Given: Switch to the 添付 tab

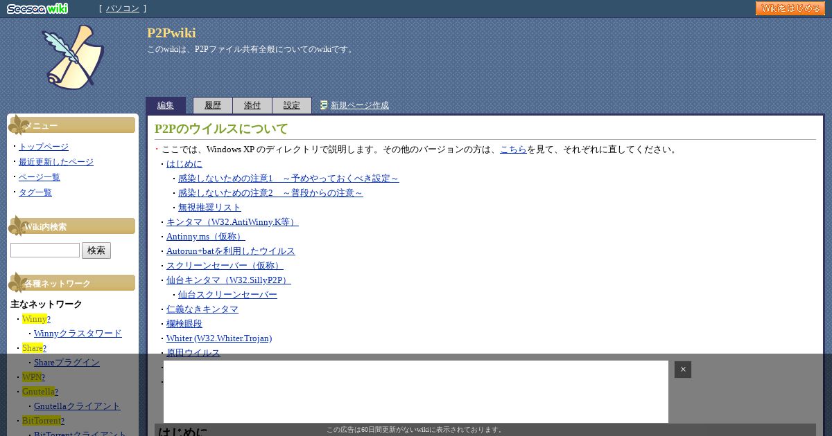Looking at the screenshot, I should tap(252, 105).
